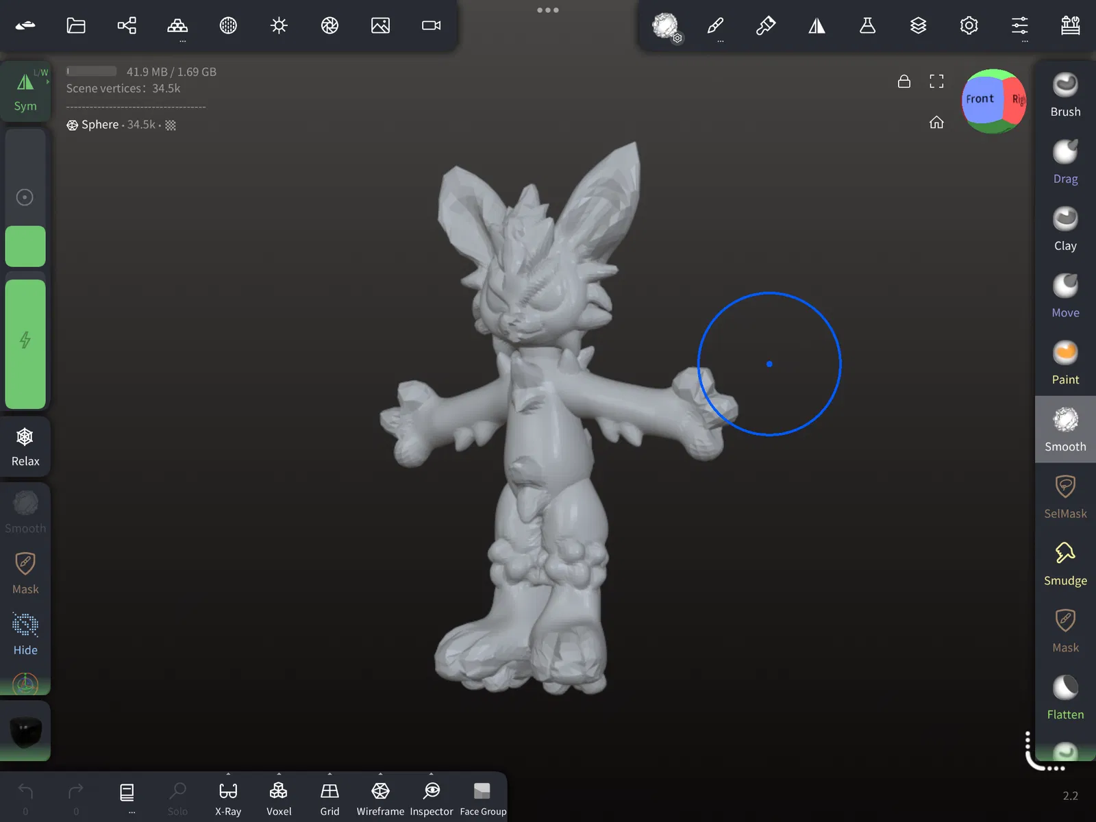Open the Layers stack menu

[x=918, y=26]
